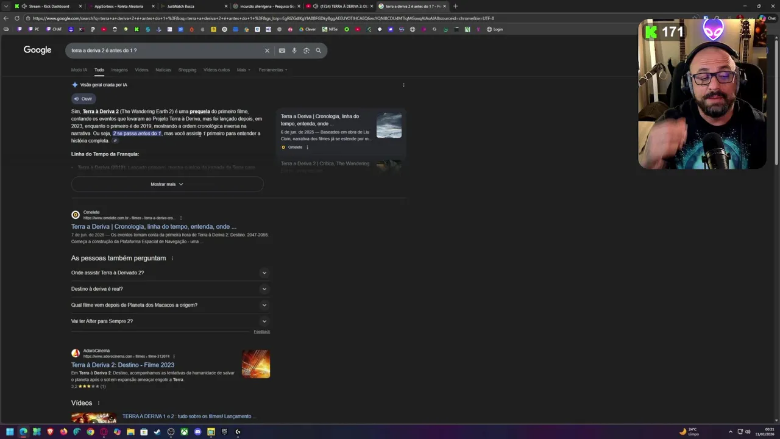Play AI overview audio with Ouvir
Image resolution: width=780 pixels, height=439 pixels.
[83, 99]
